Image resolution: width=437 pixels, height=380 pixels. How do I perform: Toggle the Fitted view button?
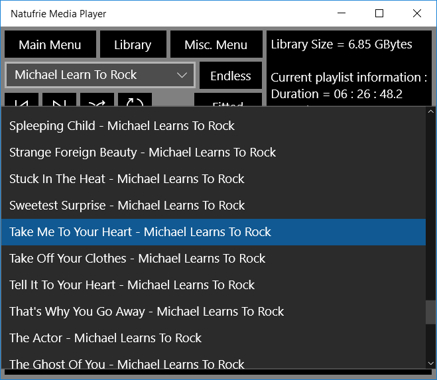[x=228, y=101]
